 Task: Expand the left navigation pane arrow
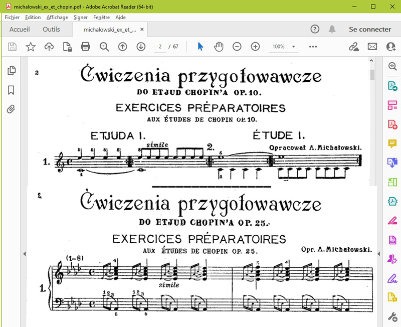click(x=24, y=254)
